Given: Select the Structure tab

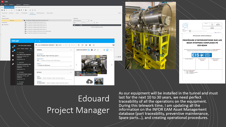Looking at the screenshot, I should (x=32, y=13).
